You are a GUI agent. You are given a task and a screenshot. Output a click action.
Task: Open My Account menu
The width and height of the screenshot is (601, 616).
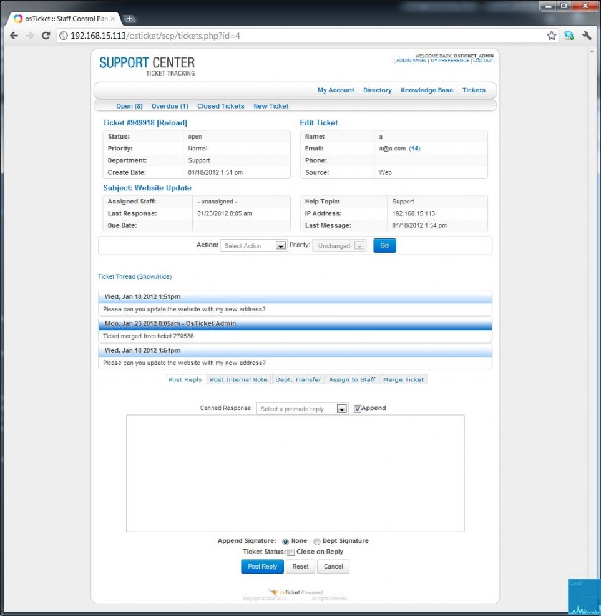[336, 90]
